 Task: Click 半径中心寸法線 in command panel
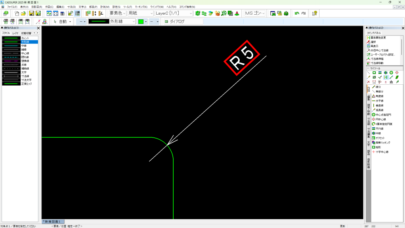381,50
